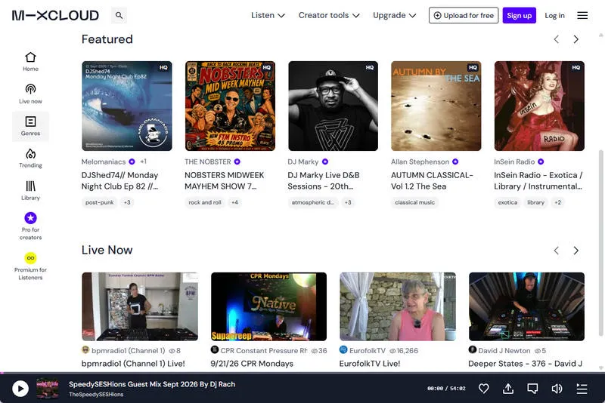Go to next Live Now arrow

(576, 251)
